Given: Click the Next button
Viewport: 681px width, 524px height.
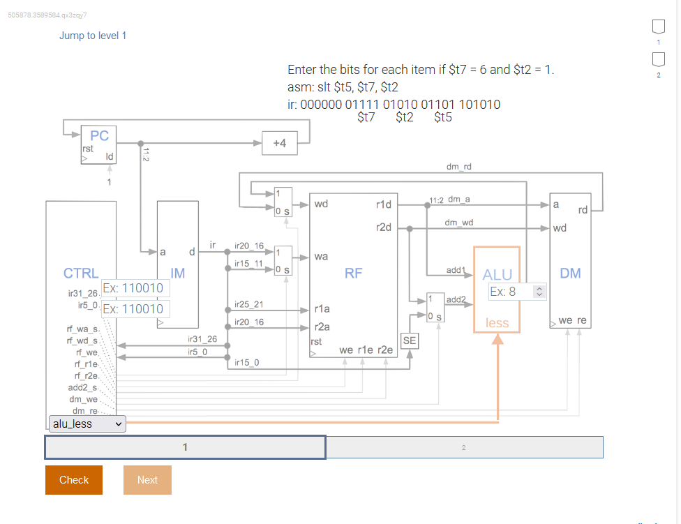Looking at the screenshot, I should coord(147,479).
